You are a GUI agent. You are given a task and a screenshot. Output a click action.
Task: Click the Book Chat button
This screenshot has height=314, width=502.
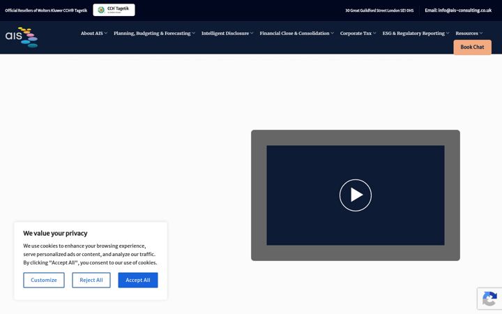[x=472, y=47]
